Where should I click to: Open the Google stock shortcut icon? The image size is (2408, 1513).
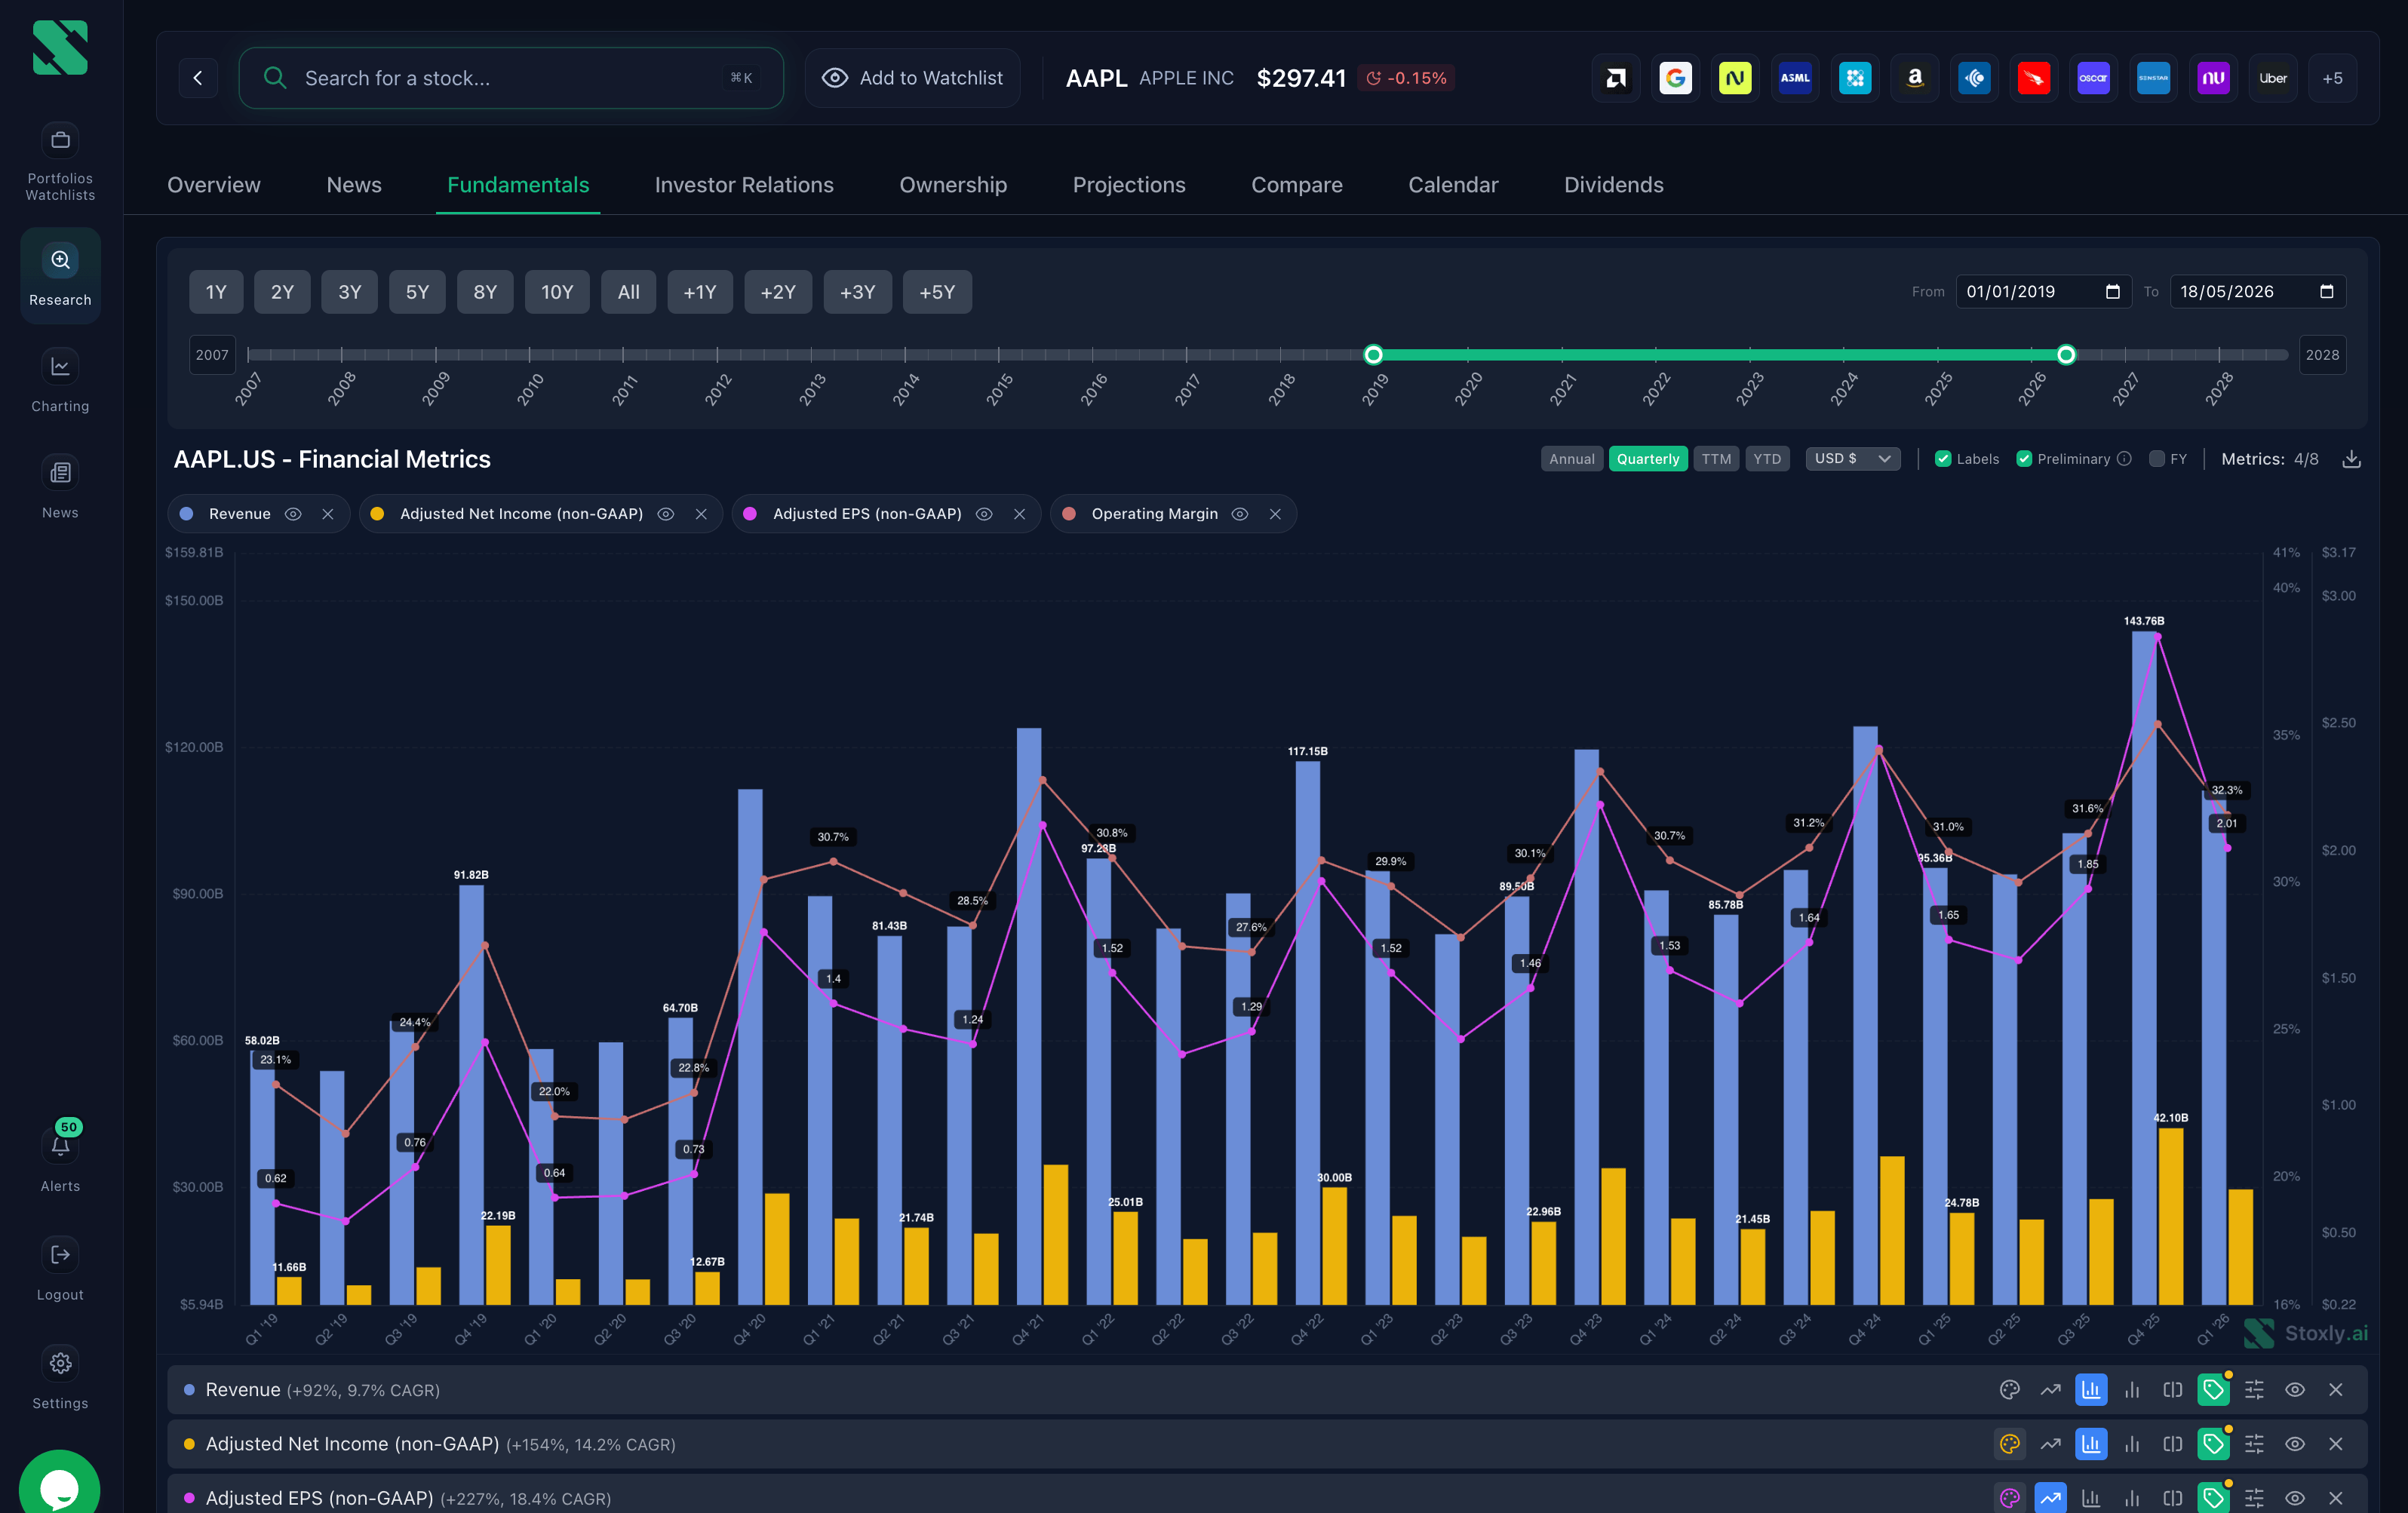tap(1676, 78)
